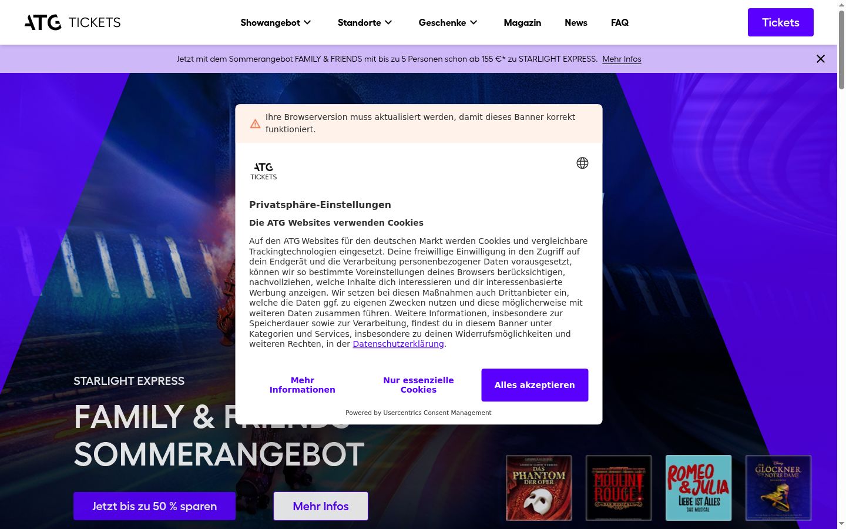Close the purple promo banner

click(821, 59)
